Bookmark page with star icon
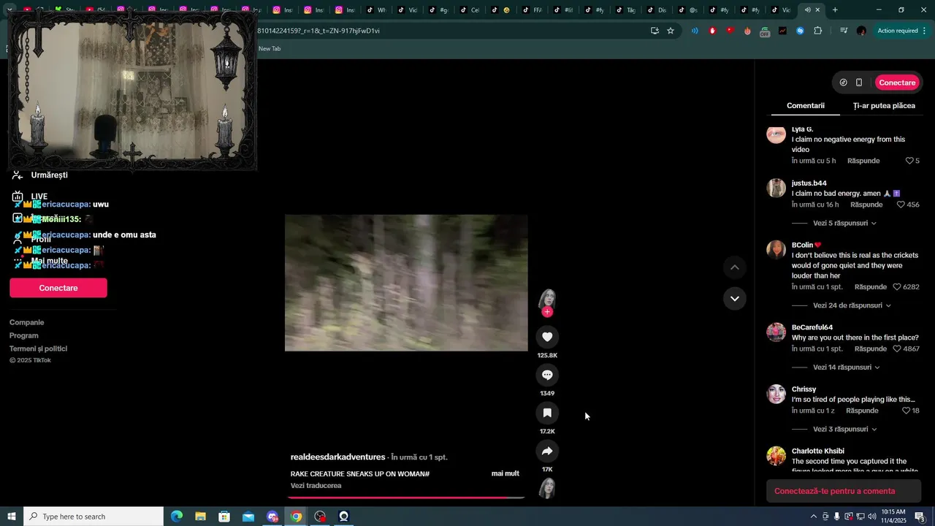Screen dimensions: 935x526 point(671,31)
